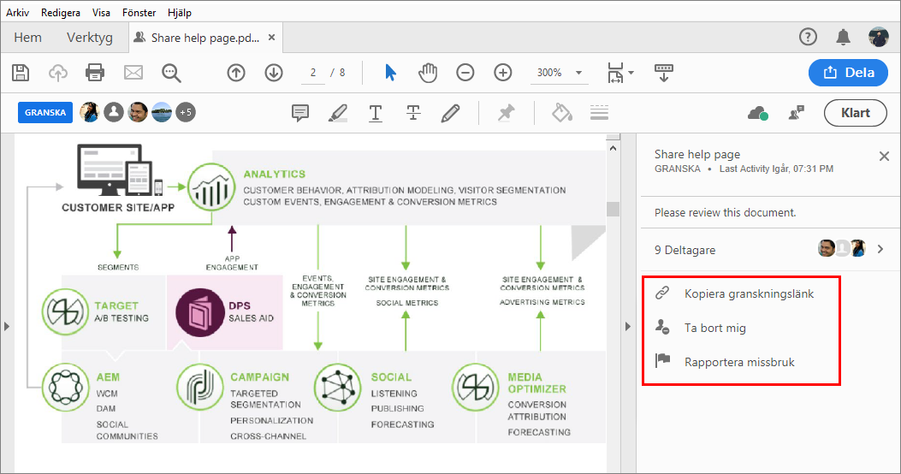Close the Share help page side panel
The height and width of the screenshot is (474, 901).
coord(885,156)
